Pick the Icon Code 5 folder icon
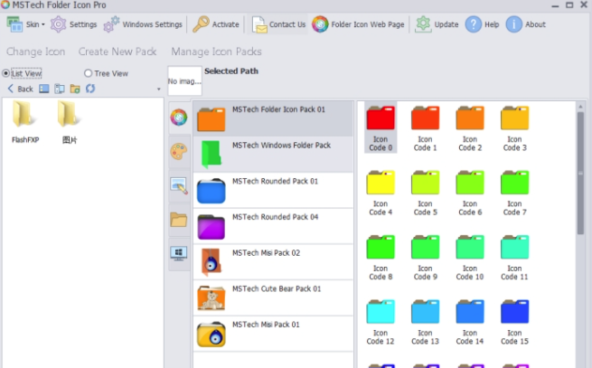Screen dimensions: 592x368 click(425, 193)
